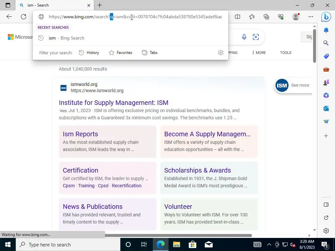This screenshot has height=251, width=335.
Task: Open visual search camera icon
Action: point(256,37)
